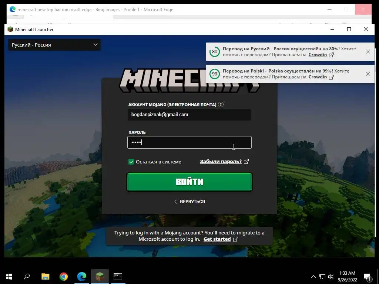Open Crowdin link in the Russian translation notice

[x=318, y=55]
